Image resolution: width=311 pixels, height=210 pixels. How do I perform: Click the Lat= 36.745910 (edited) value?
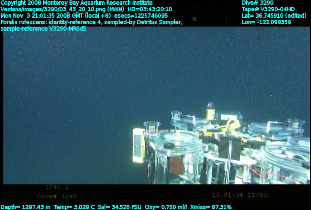pos(274,16)
